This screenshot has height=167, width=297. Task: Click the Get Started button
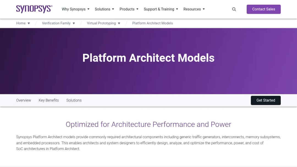266,101
